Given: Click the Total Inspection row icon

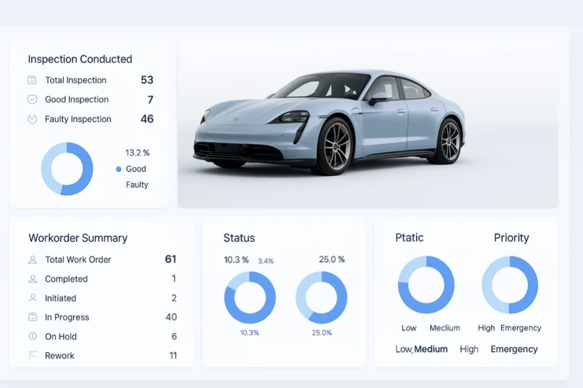Looking at the screenshot, I should pyautogui.click(x=32, y=80).
